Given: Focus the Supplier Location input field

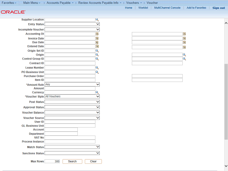Looking at the screenshot, I should pos(70,20).
